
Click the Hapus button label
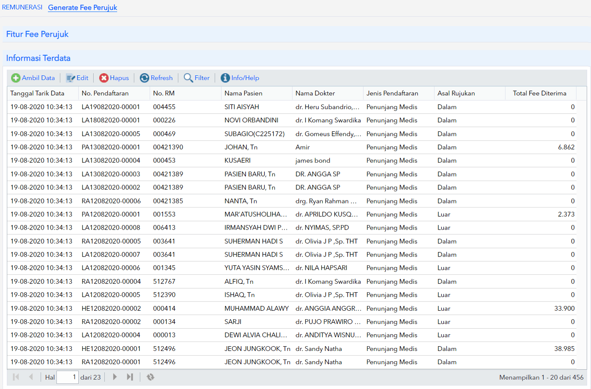coord(119,78)
